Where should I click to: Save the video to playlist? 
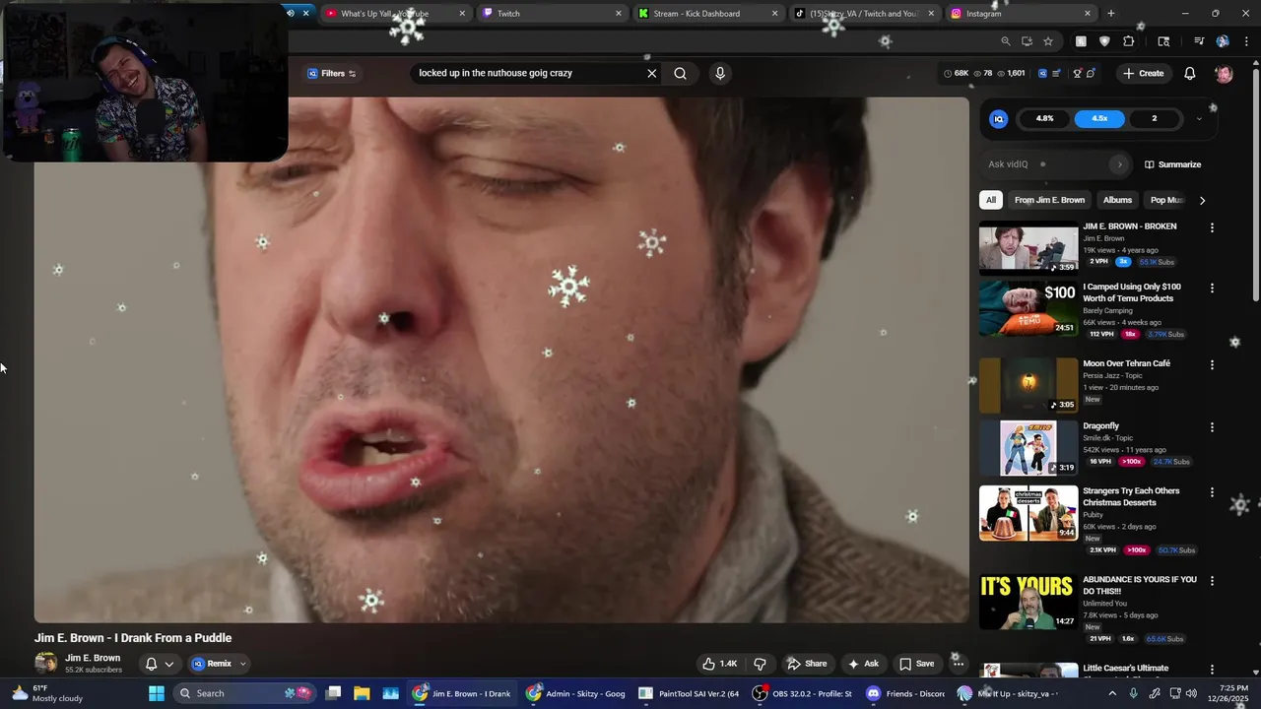pyautogui.click(x=916, y=664)
